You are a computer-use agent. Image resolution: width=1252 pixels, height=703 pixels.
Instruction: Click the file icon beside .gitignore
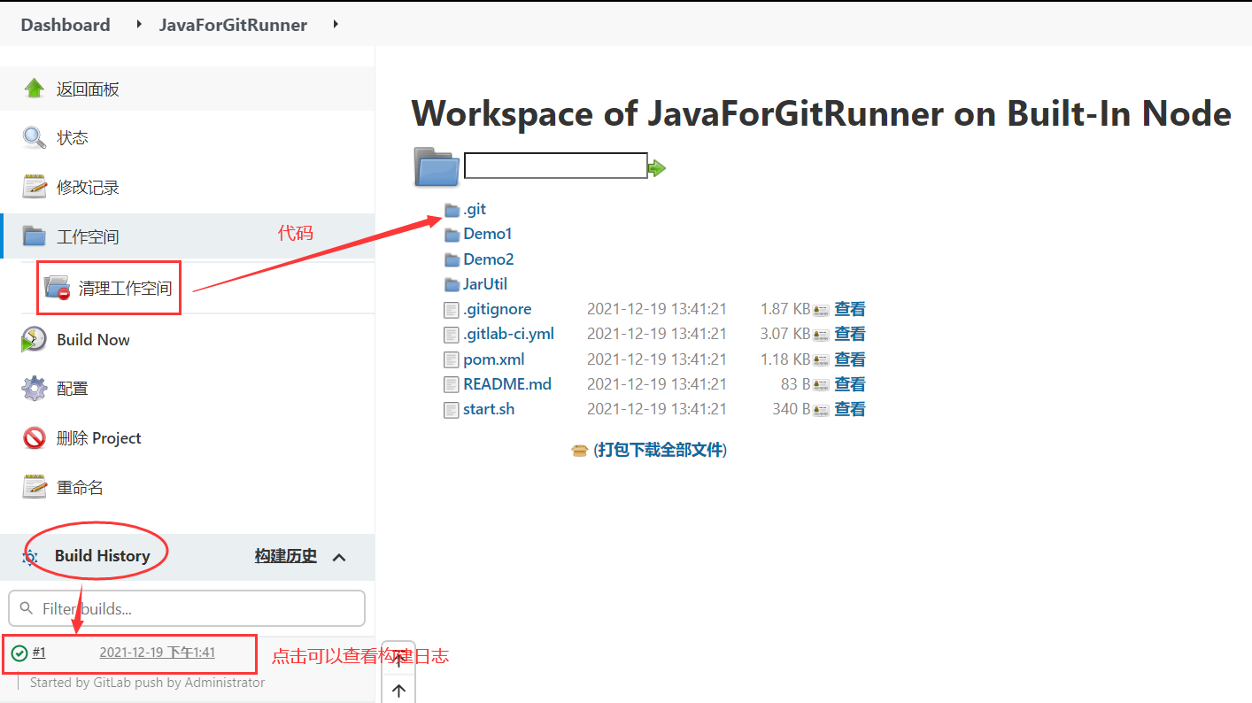coord(452,310)
